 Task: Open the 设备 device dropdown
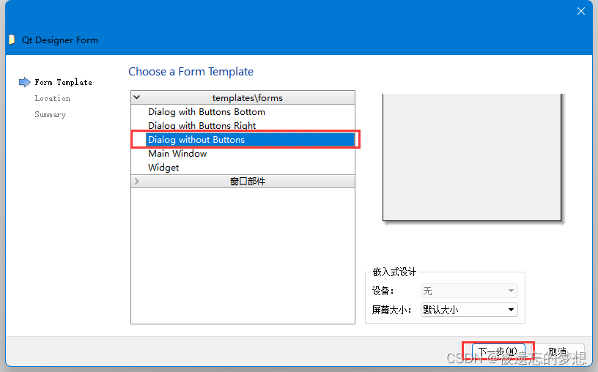(x=469, y=291)
